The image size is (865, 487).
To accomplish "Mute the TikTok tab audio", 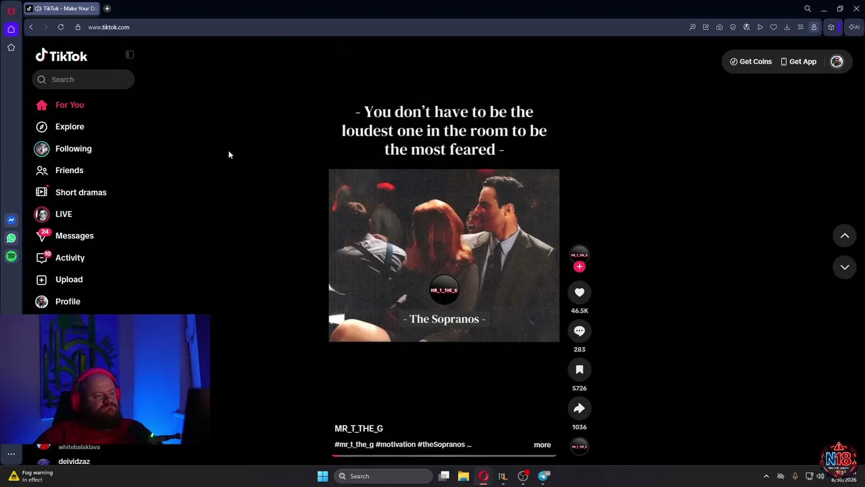I will 38,9.
